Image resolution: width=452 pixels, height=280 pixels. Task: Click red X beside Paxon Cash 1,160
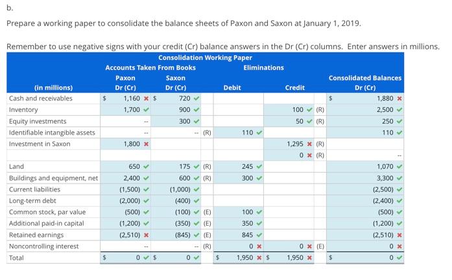[x=146, y=98]
